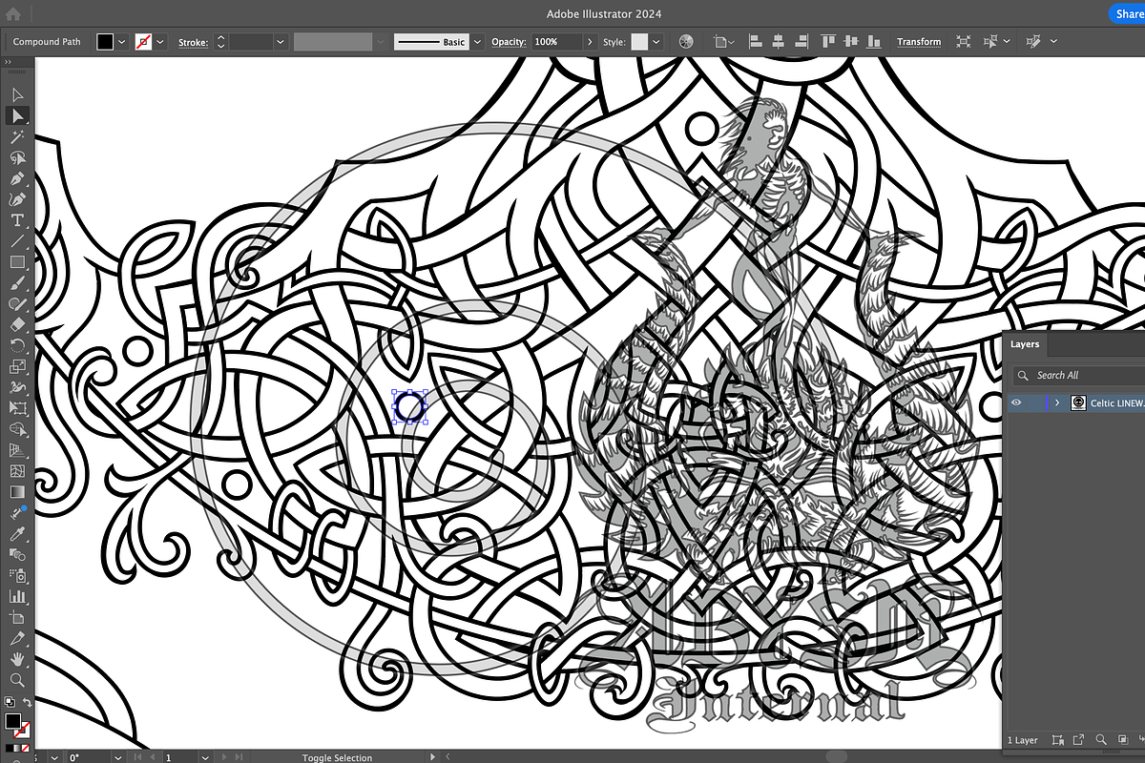Click Select Similar Objects icon
This screenshot has width=1145, height=763.
click(990, 42)
